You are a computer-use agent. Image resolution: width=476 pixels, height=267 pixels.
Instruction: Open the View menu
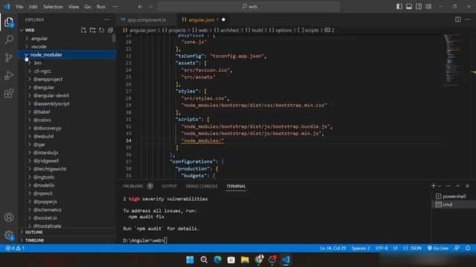tap(74, 7)
